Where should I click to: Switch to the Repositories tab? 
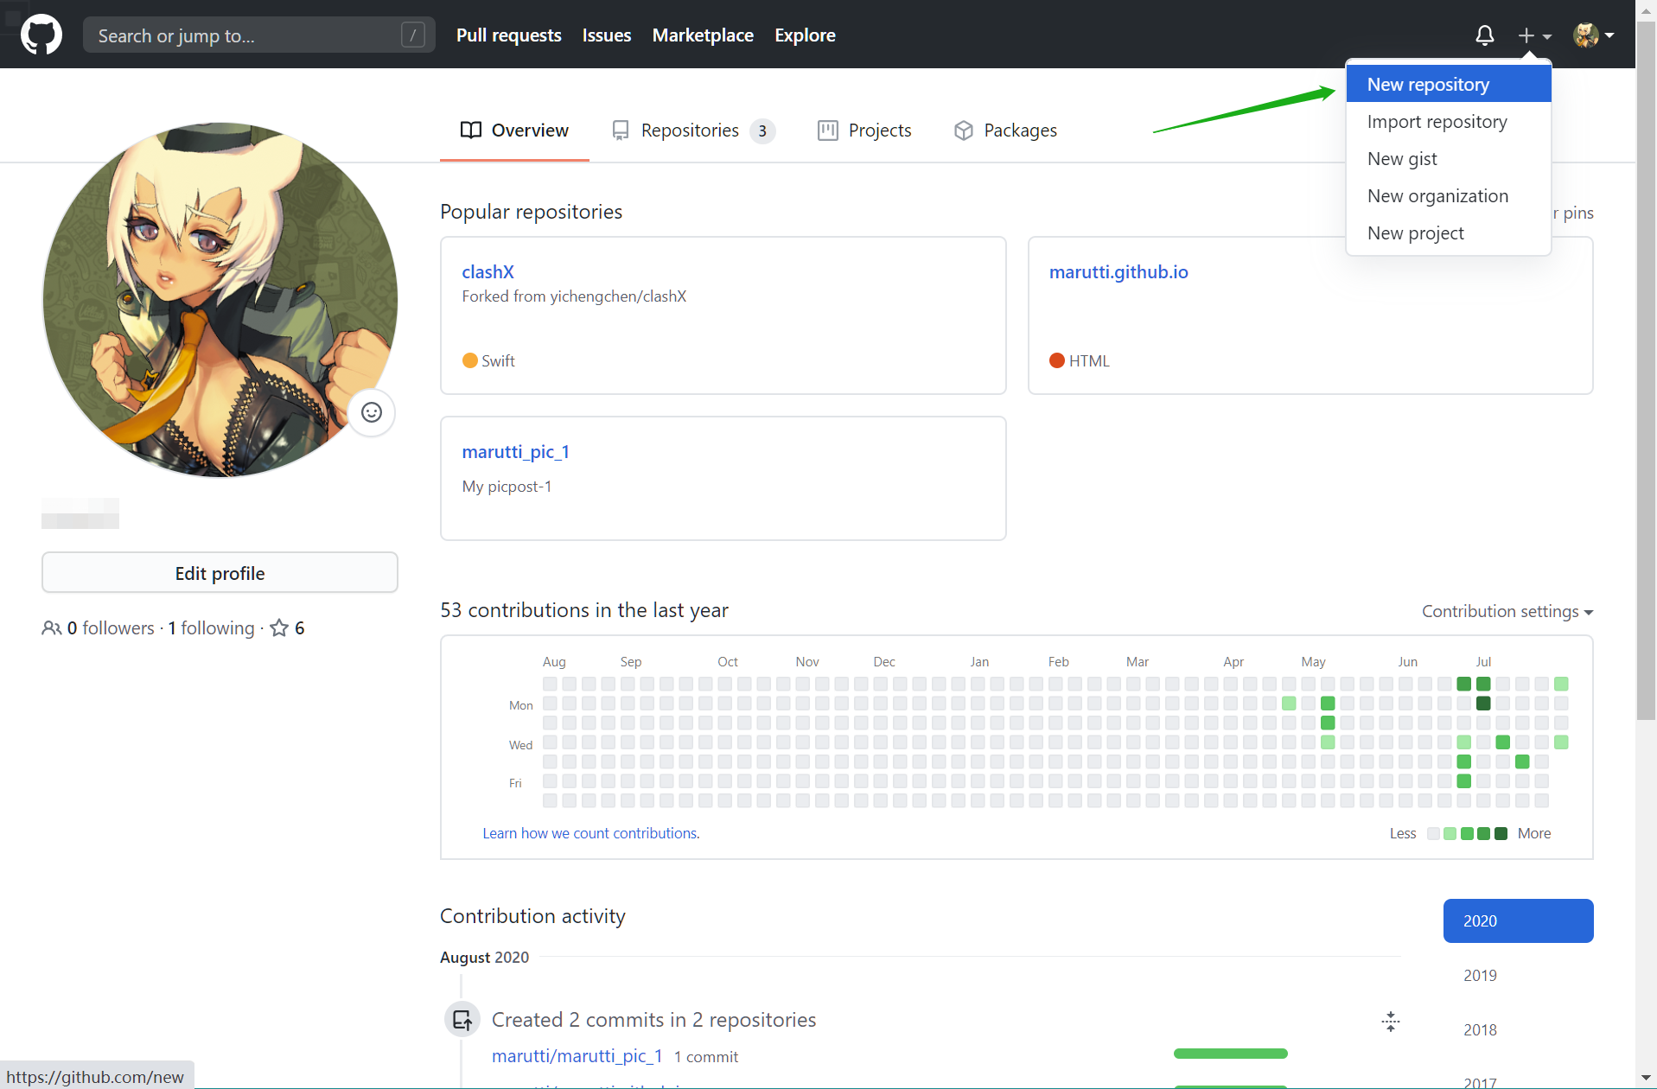click(x=693, y=131)
